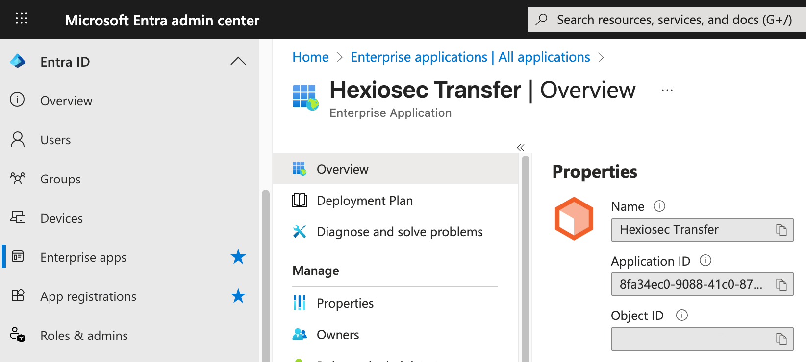Select the Enterprise apps icon
806x362 pixels.
tap(18, 257)
